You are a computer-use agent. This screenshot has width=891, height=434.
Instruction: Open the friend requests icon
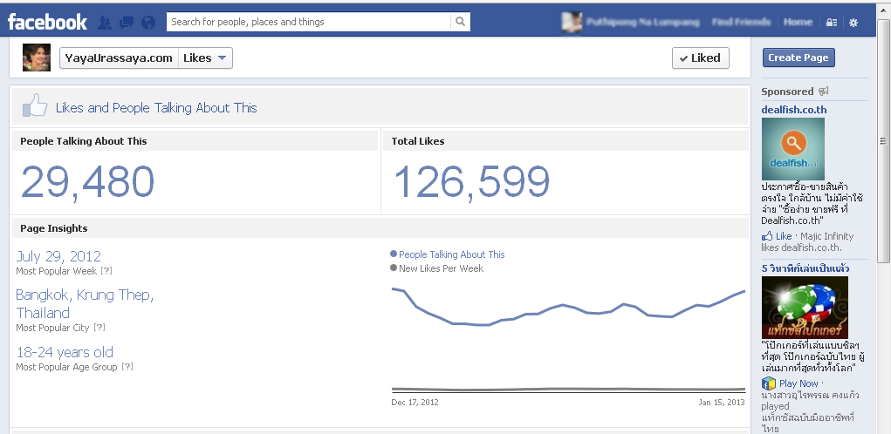[x=105, y=22]
